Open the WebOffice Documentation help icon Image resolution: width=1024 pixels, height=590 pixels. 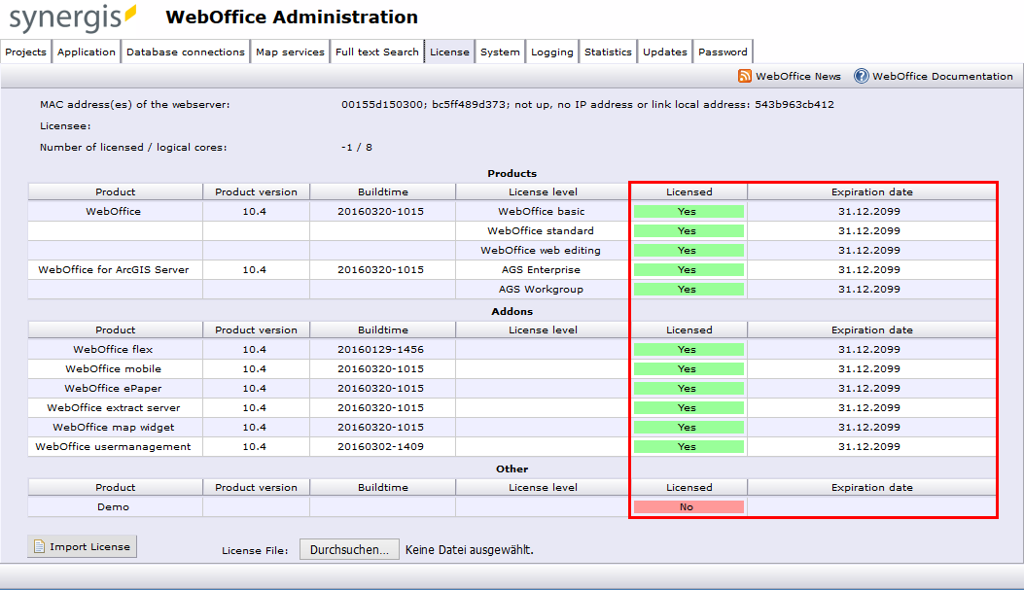pyautogui.click(x=860, y=76)
